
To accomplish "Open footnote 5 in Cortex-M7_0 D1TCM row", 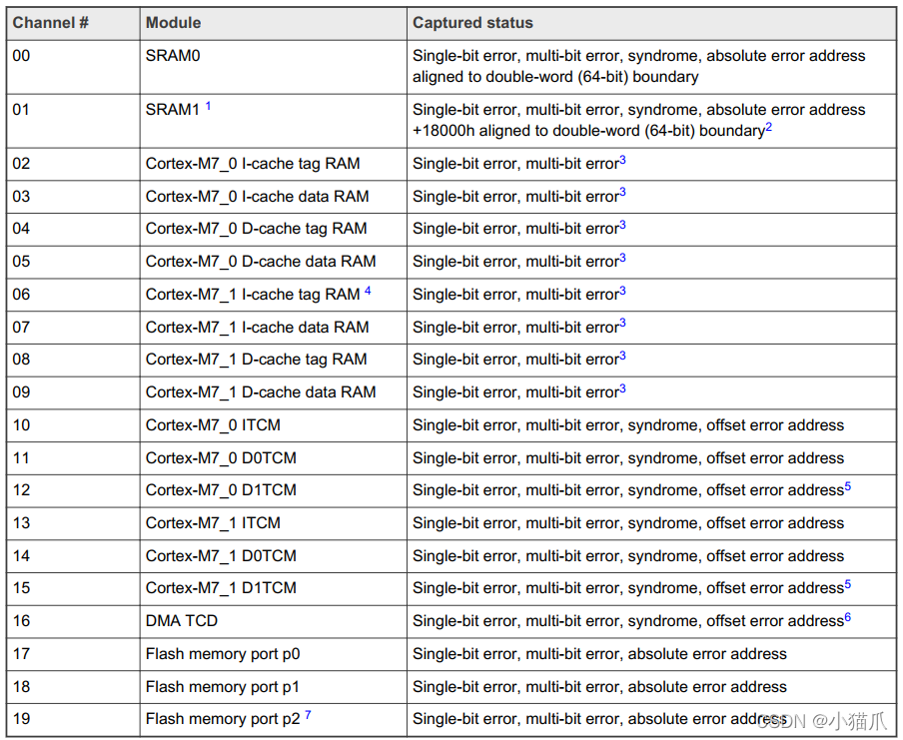I will pos(848,486).
